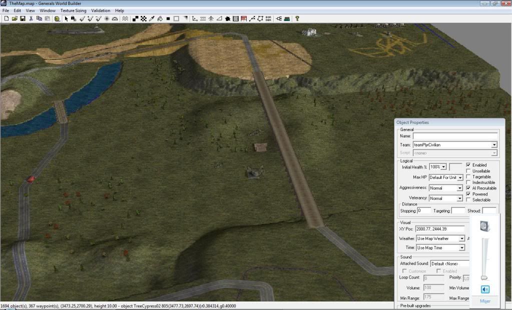Click the Save disk icon
This screenshot has height=310, width=512.
(23, 18)
